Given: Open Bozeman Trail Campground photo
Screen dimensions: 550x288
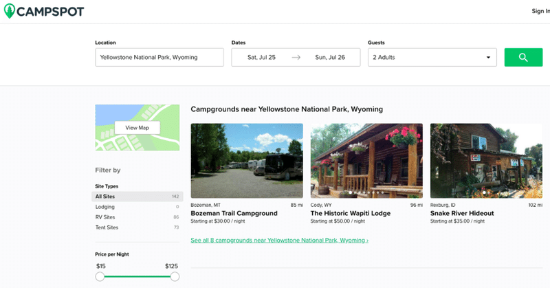Looking at the screenshot, I should click(x=247, y=161).
